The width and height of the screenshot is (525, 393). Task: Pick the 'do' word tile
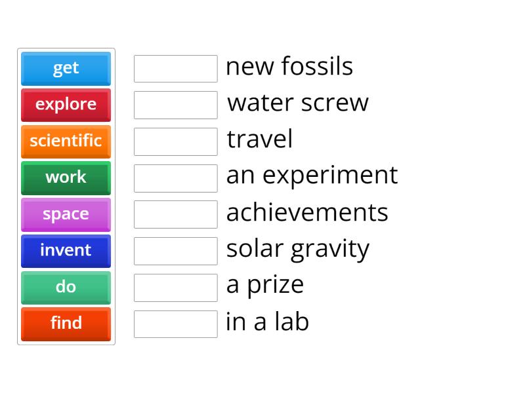pos(66,287)
